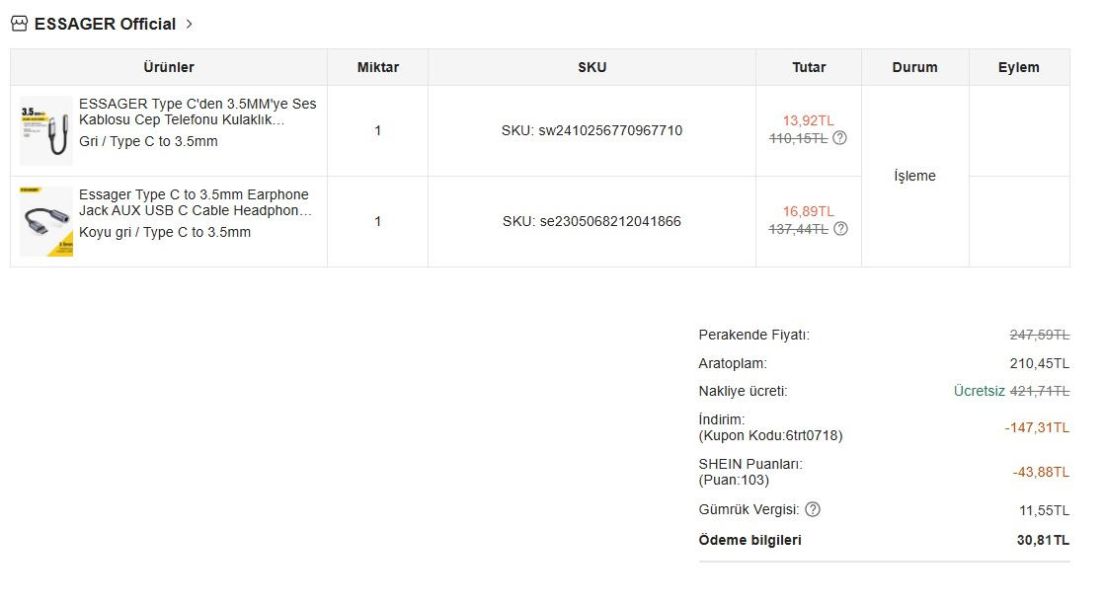Click the ESSAGER store icon
The image size is (1104, 605).
19,24
